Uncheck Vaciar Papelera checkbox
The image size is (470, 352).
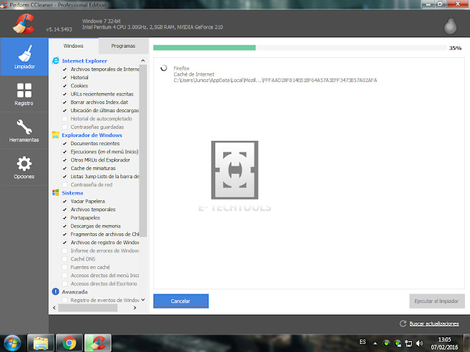coord(65,201)
